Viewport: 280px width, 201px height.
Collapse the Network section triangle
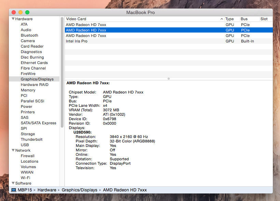13,150
